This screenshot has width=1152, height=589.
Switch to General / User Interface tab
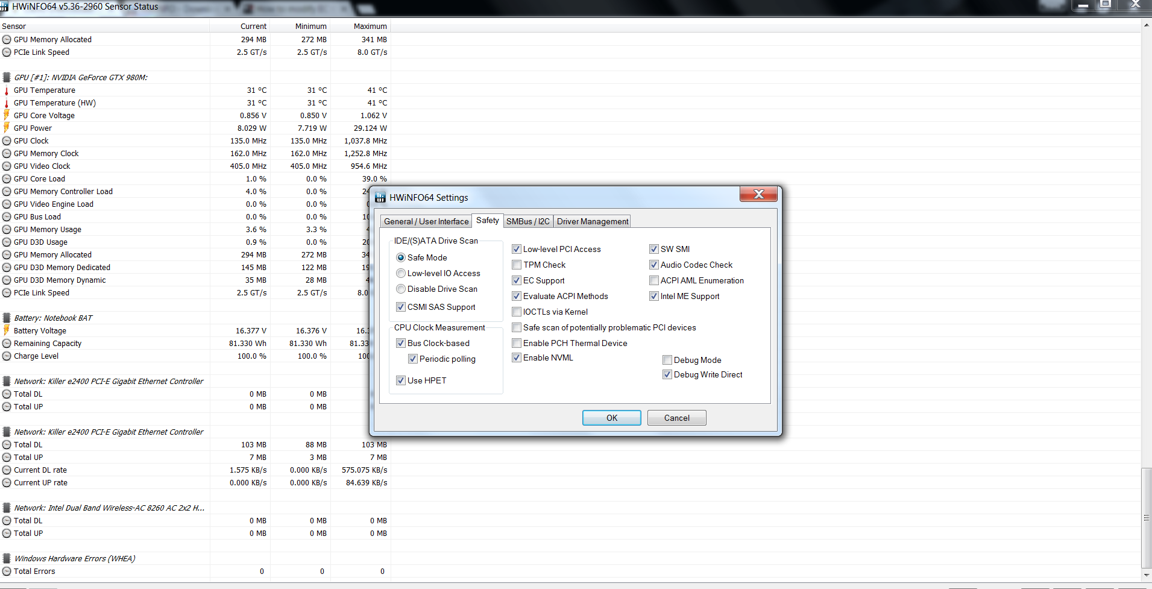426,221
